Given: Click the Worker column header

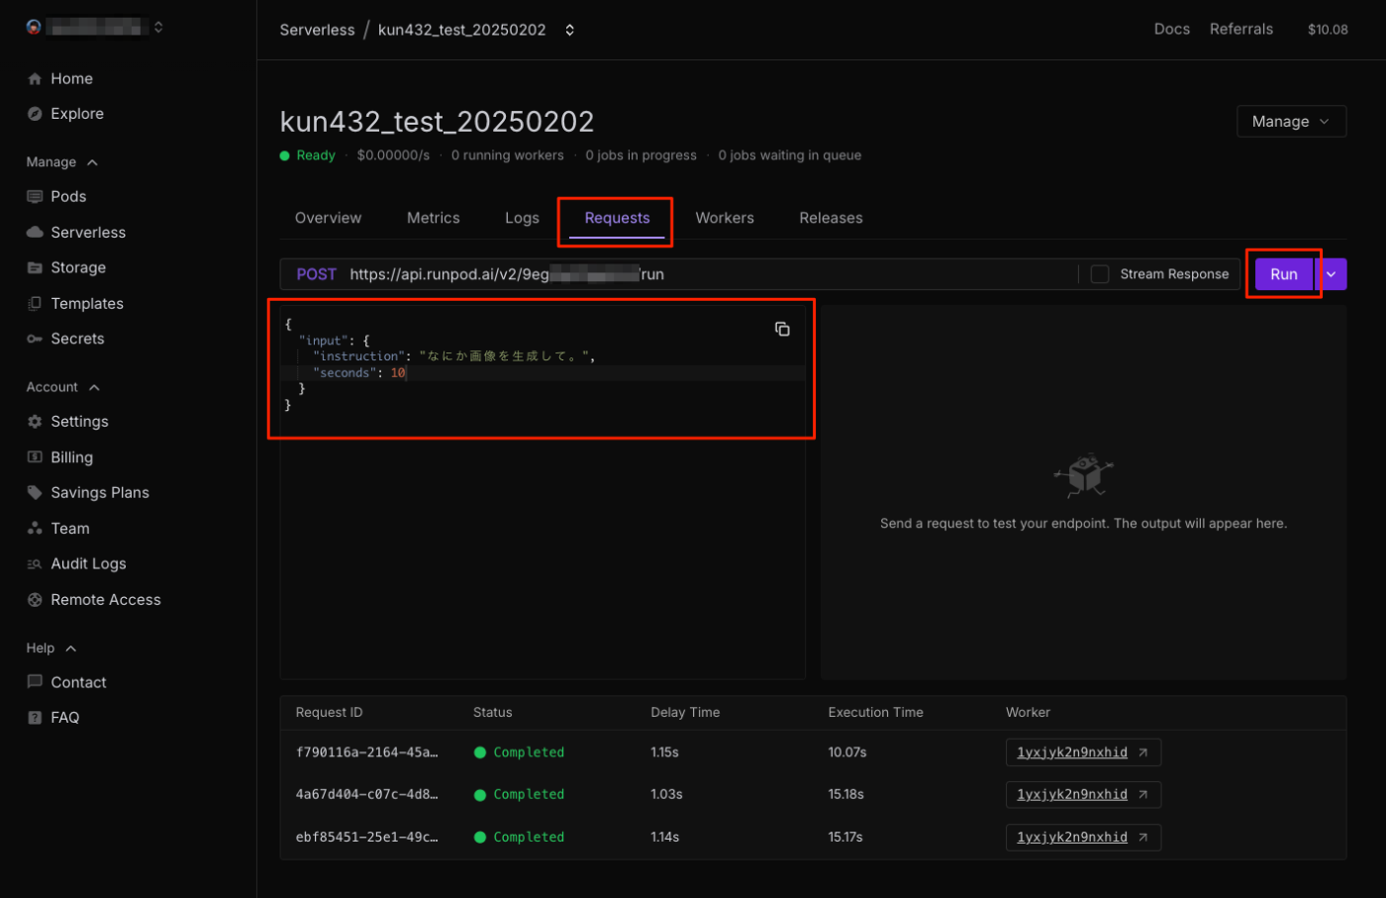Looking at the screenshot, I should click(1028, 713).
